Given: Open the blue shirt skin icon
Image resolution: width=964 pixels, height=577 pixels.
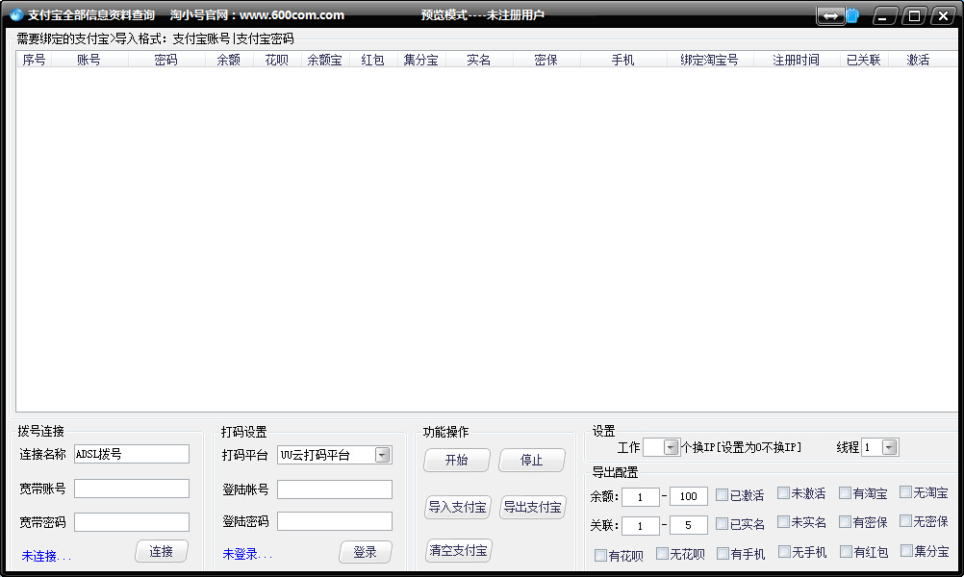Looking at the screenshot, I should [852, 15].
